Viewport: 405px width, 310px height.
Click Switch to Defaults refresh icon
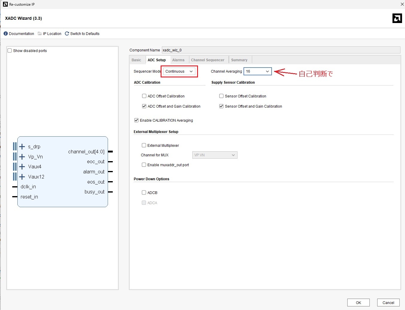coord(67,34)
